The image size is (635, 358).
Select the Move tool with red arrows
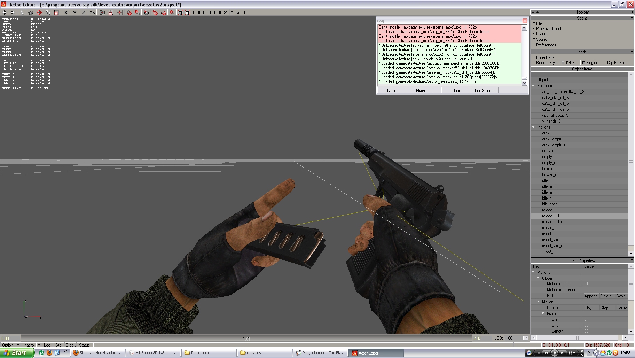(39, 13)
